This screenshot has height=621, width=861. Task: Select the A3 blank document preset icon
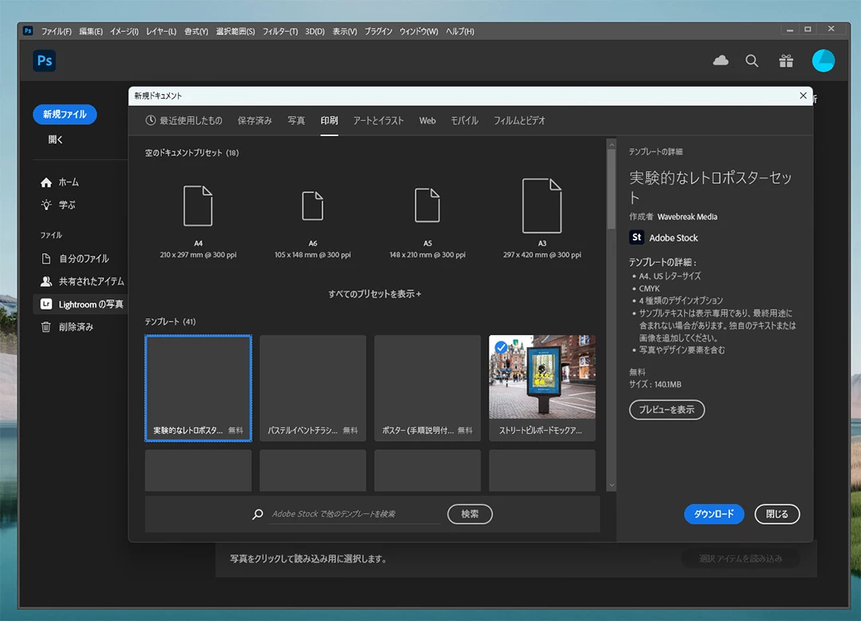[542, 205]
